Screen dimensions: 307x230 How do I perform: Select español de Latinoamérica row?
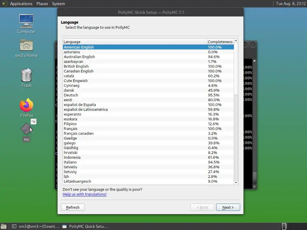point(148,109)
